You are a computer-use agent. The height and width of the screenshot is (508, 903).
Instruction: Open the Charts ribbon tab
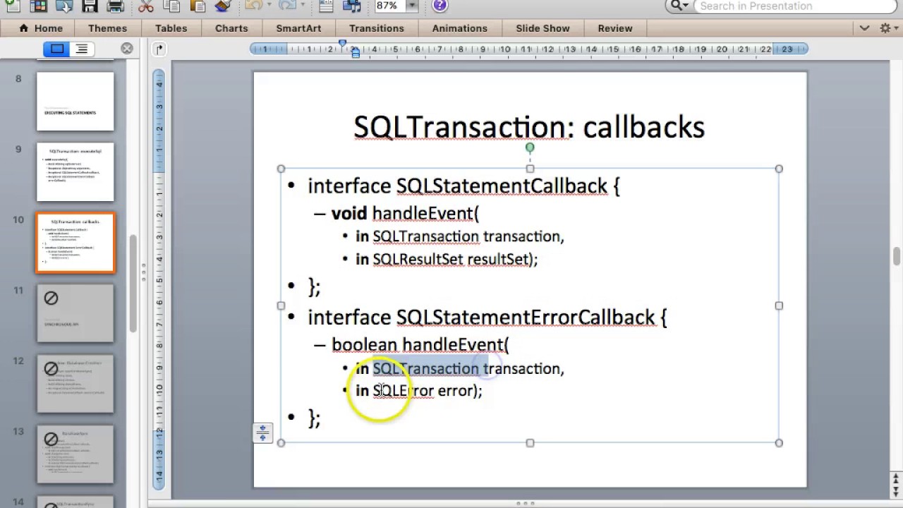point(231,28)
